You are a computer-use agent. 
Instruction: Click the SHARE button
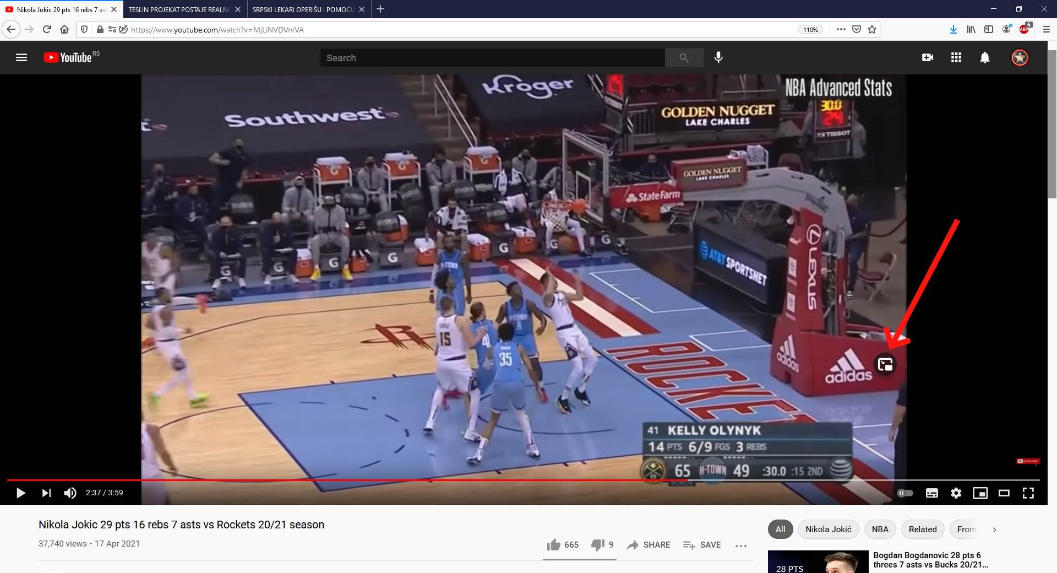click(x=649, y=544)
